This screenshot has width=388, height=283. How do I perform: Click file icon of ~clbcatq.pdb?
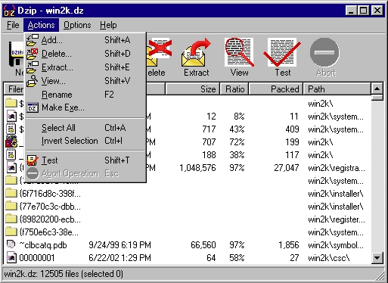11,244
